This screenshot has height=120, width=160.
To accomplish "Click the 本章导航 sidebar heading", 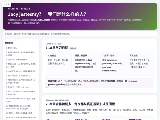I will coord(9,43).
